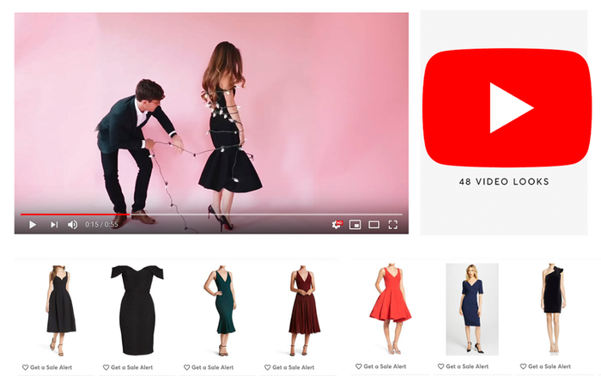Get a Sale Alert for navy dress
The height and width of the screenshot is (376, 601).
(463, 367)
